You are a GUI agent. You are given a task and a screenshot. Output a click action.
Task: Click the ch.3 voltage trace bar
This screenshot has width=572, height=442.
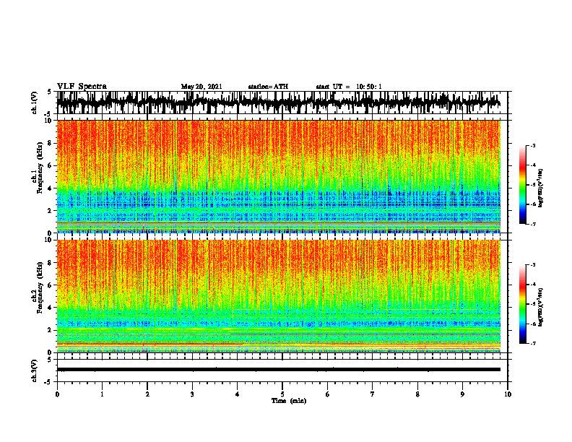click(x=278, y=370)
